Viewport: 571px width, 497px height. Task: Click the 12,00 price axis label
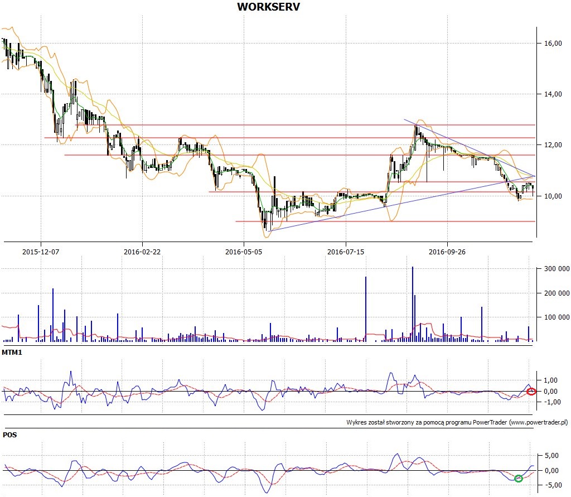tap(553, 145)
